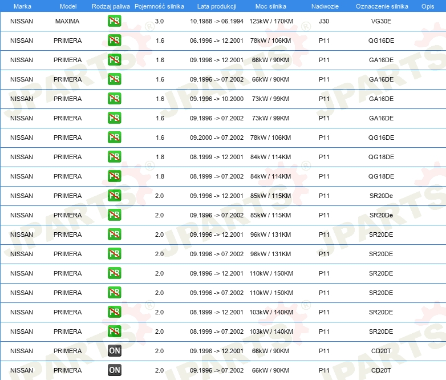Click the petrol fuel icon in the MAXIMA row
The height and width of the screenshot is (380, 446).
point(114,21)
